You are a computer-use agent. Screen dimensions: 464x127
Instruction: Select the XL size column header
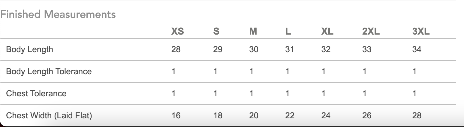pos(327,31)
